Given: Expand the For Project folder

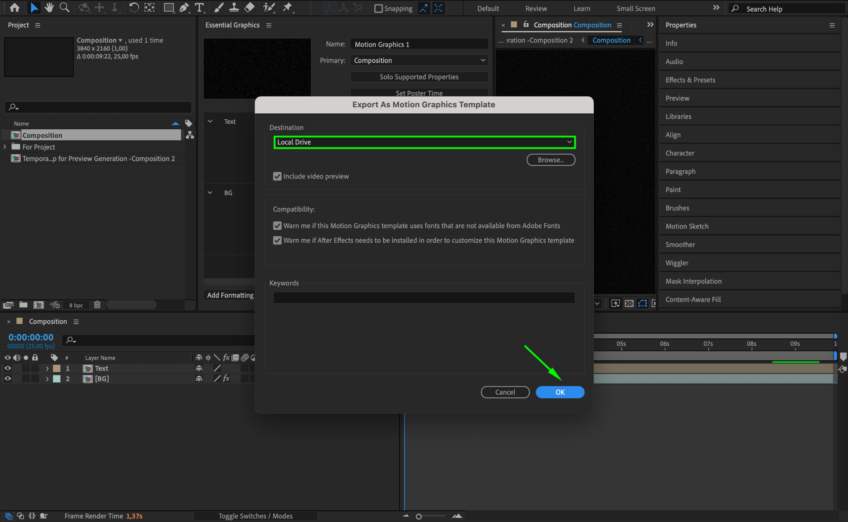Looking at the screenshot, I should (5, 147).
